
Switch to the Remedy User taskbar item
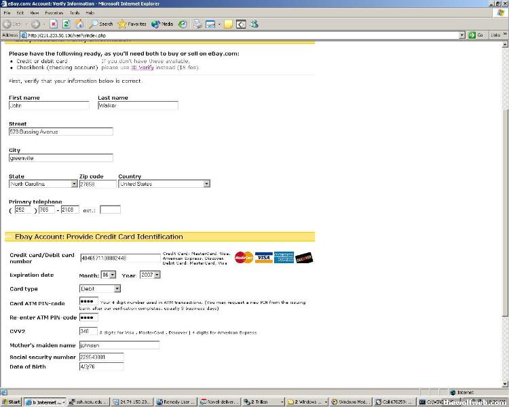pos(176,402)
